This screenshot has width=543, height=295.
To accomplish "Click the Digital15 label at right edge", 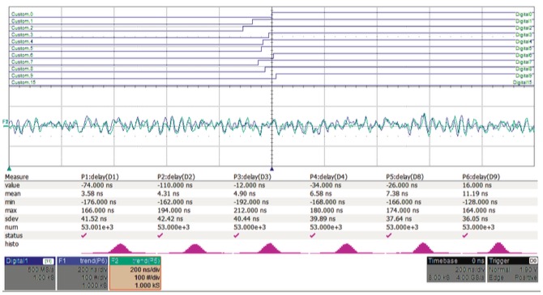I will [x=522, y=82].
